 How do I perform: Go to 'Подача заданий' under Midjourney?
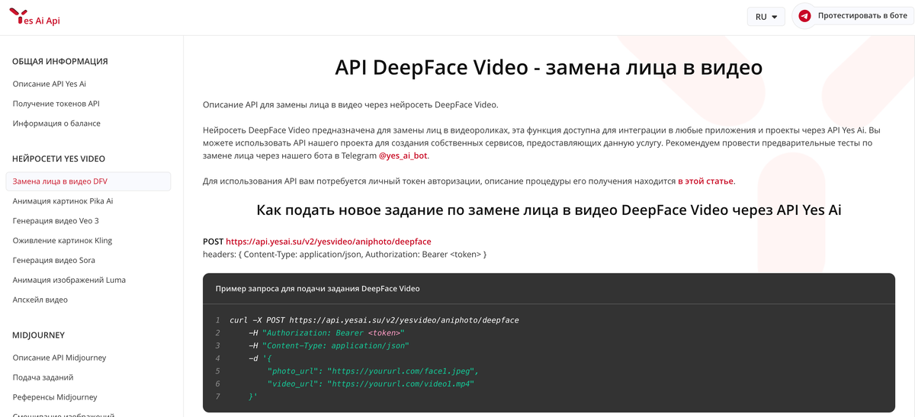(43, 378)
